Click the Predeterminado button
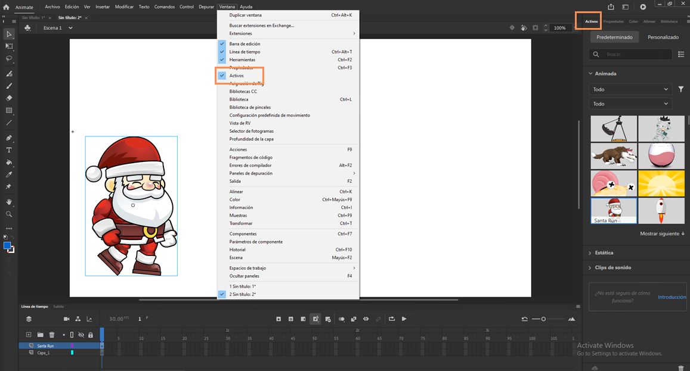Screen dimensions: 690x371 [614, 38]
